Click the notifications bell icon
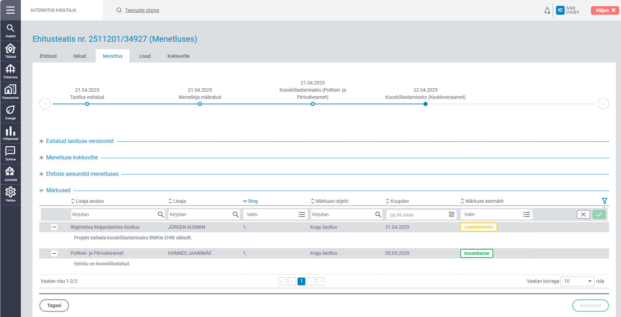Viewport: 621px width, 317px height. 547,10
